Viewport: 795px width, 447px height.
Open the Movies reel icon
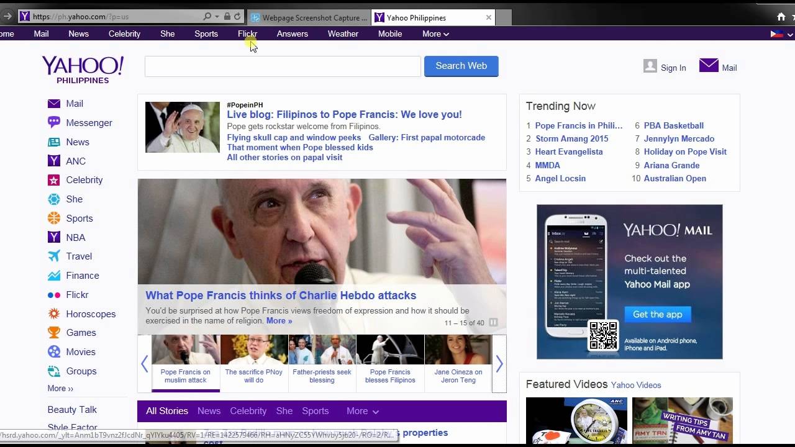(x=54, y=352)
